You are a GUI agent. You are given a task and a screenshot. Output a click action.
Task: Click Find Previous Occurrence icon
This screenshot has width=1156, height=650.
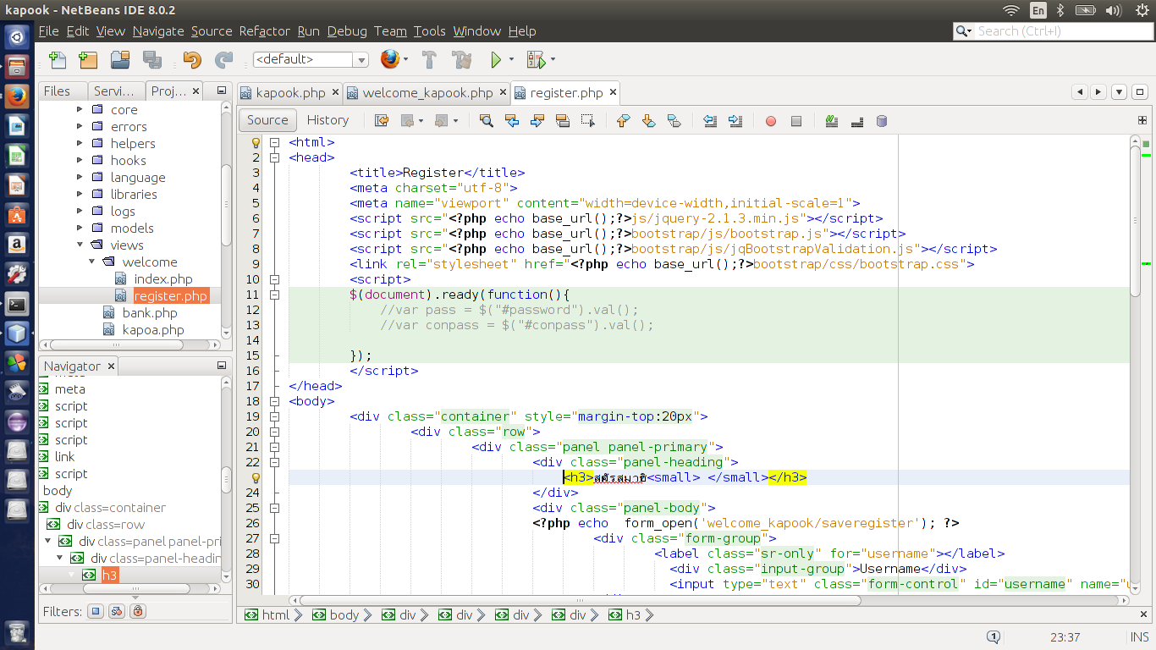click(x=511, y=121)
